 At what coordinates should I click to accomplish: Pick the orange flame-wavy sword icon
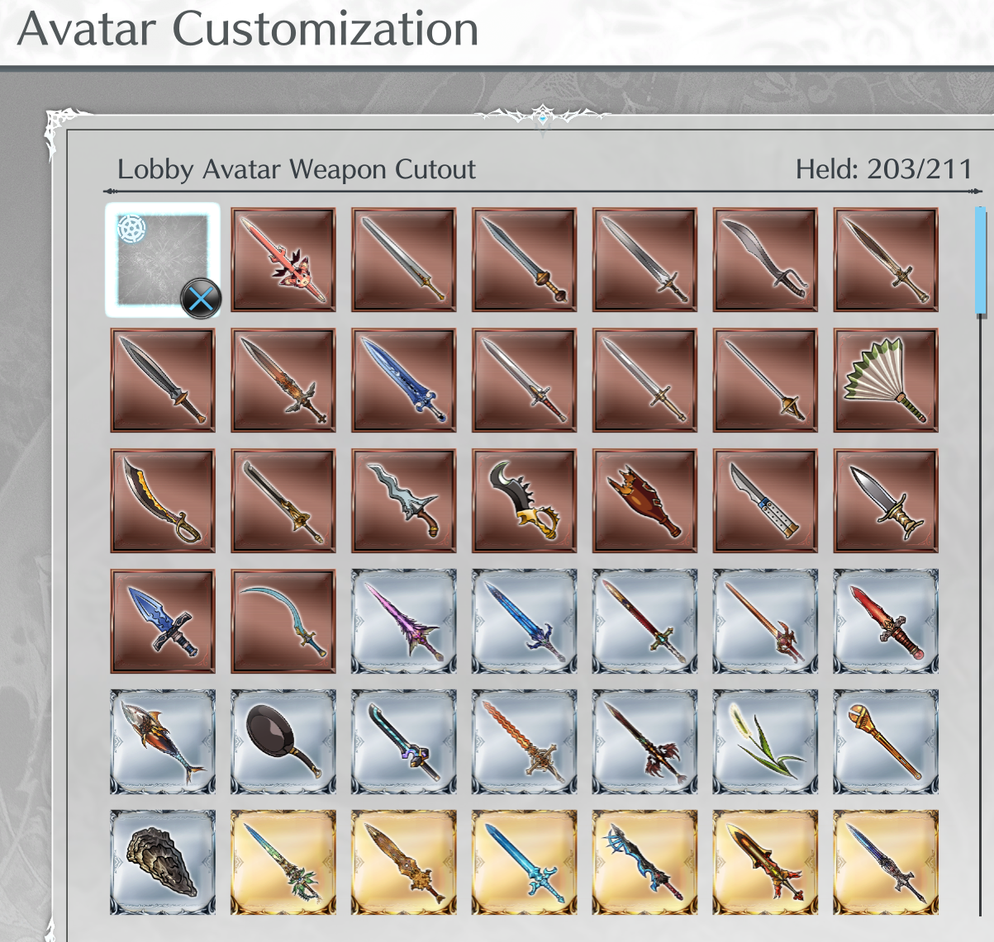pos(525,742)
